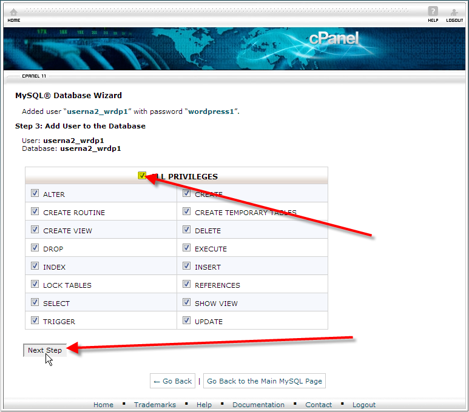The height and width of the screenshot is (412, 469).
Task: Toggle the CREATE ROUTINE checkbox
Action: (35, 211)
